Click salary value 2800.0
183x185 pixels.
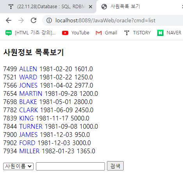pyautogui.click(x=83, y=102)
